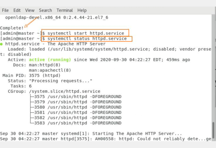Image resolution: width=216 pixels, height=148 pixels.
Task: Click the 'man:httpd(8)' docs entry
Action: (x=45, y=65)
